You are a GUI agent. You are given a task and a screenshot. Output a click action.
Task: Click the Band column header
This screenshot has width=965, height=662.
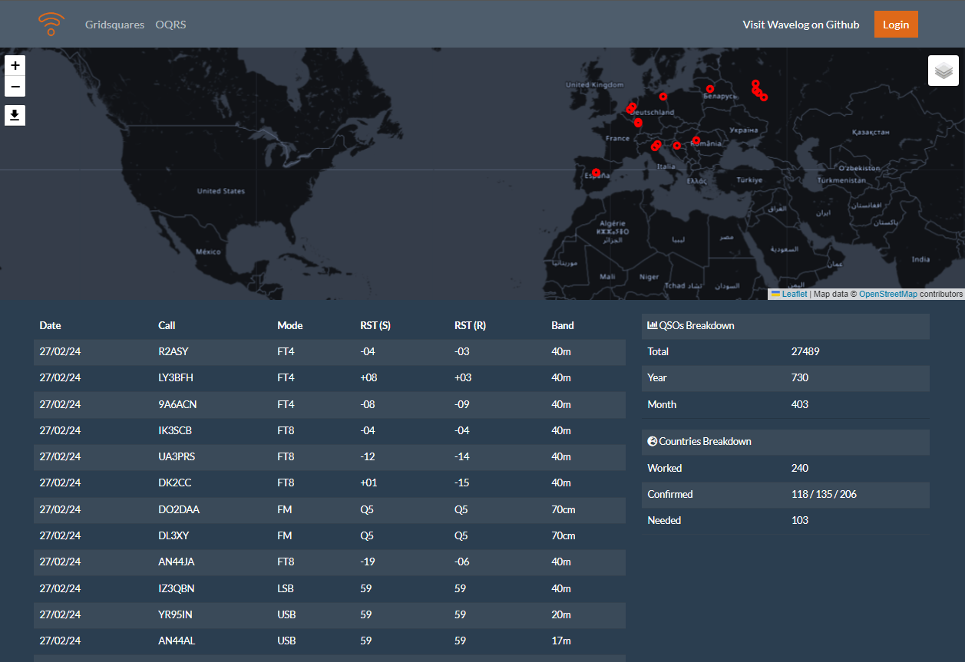point(563,325)
